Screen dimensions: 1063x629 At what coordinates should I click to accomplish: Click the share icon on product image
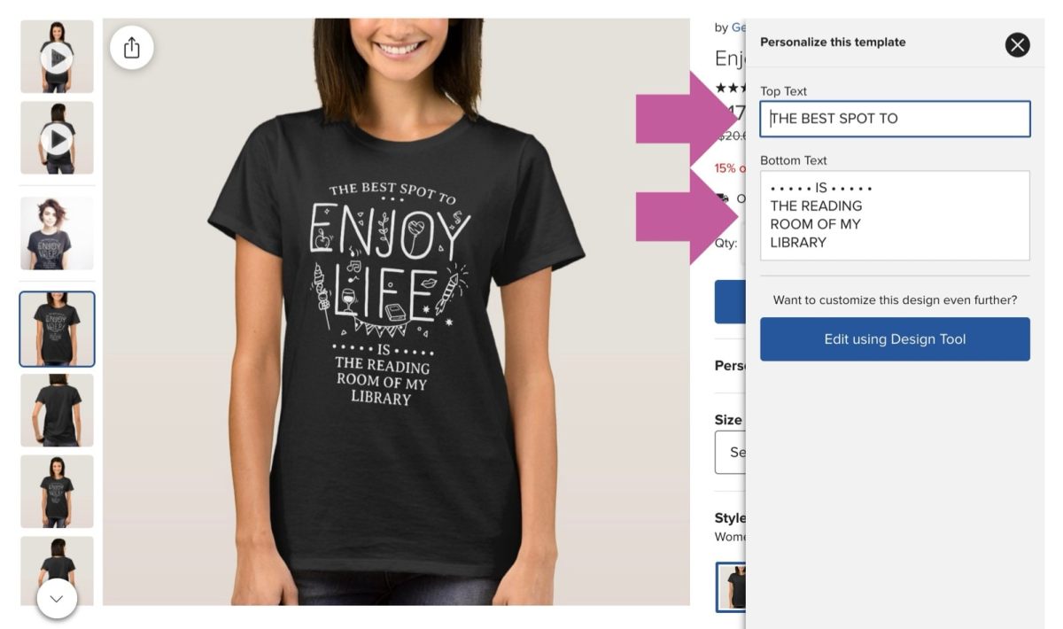(132, 47)
